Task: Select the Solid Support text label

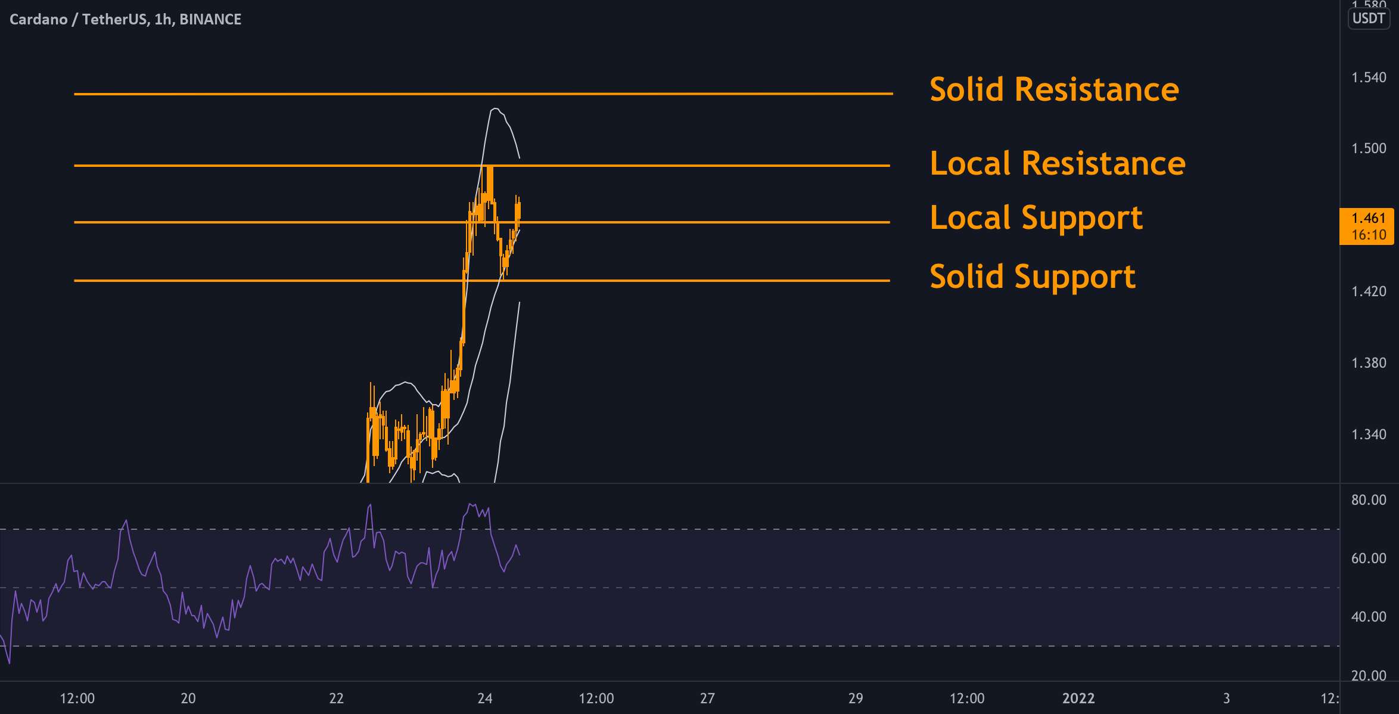Action: [1033, 277]
